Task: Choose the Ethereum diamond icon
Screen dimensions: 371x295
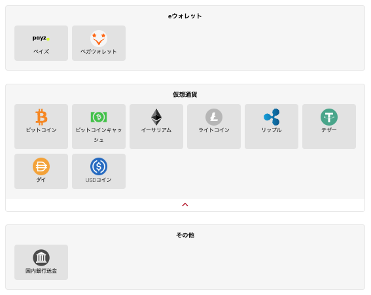Action: pos(156,117)
